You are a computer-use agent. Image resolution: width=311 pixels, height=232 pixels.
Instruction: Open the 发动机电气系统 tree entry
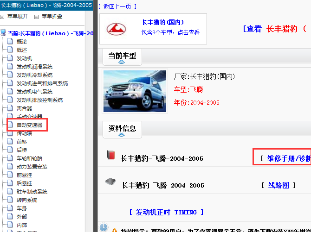34,91
